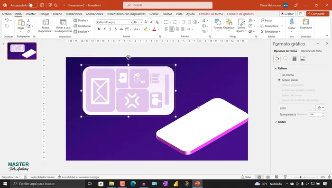Screen dimensions: 332x188
Task: Open the Formato de gráficos tab
Action: click(x=240, y=14)
